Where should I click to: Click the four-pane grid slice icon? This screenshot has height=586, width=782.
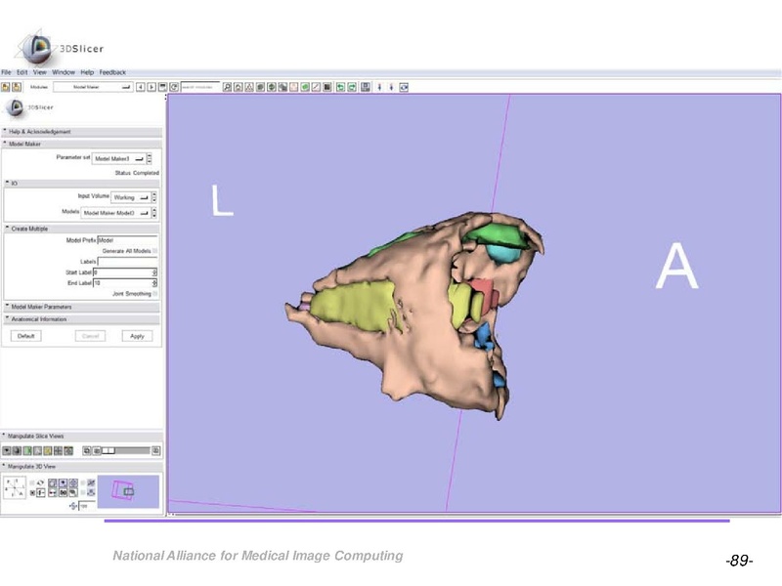pos(59,451)
